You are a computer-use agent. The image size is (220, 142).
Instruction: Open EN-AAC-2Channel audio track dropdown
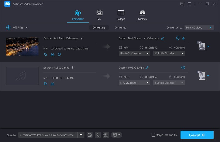click(x=134, y=53)
